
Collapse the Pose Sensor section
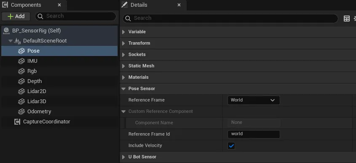pos(123,89)
